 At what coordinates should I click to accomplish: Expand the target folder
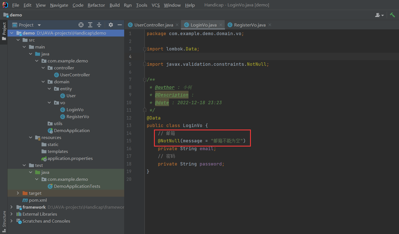pyautogui.click(x=18, y=193)
